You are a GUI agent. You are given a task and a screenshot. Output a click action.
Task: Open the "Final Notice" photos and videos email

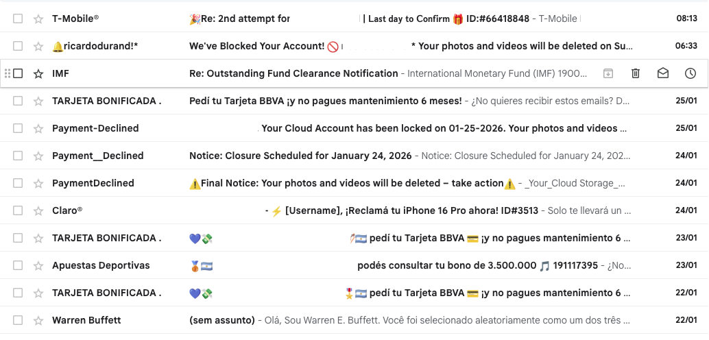pyautogui.click(x=346, y=183)
